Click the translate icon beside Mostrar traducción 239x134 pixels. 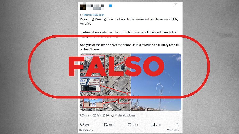coord(81,15)
